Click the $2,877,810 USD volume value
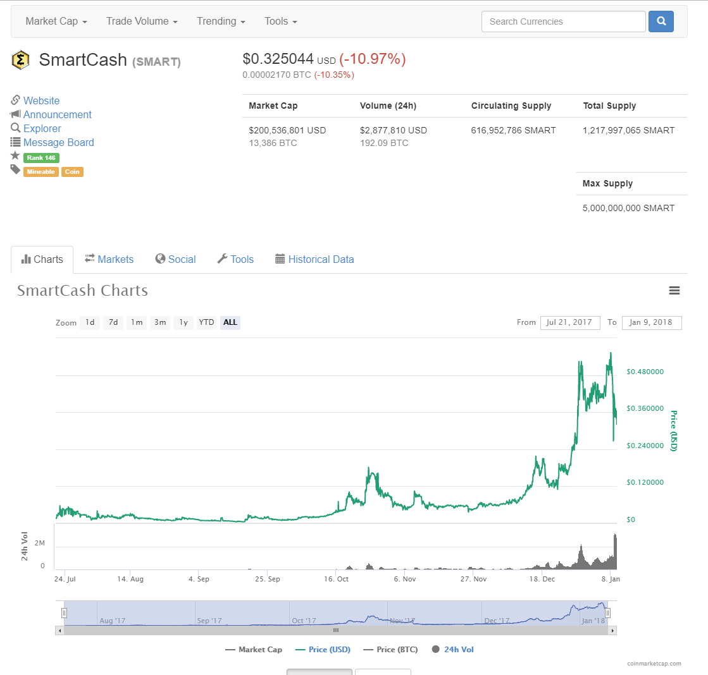The width and height of the screenshot is (708, 675). click(394, 130)
